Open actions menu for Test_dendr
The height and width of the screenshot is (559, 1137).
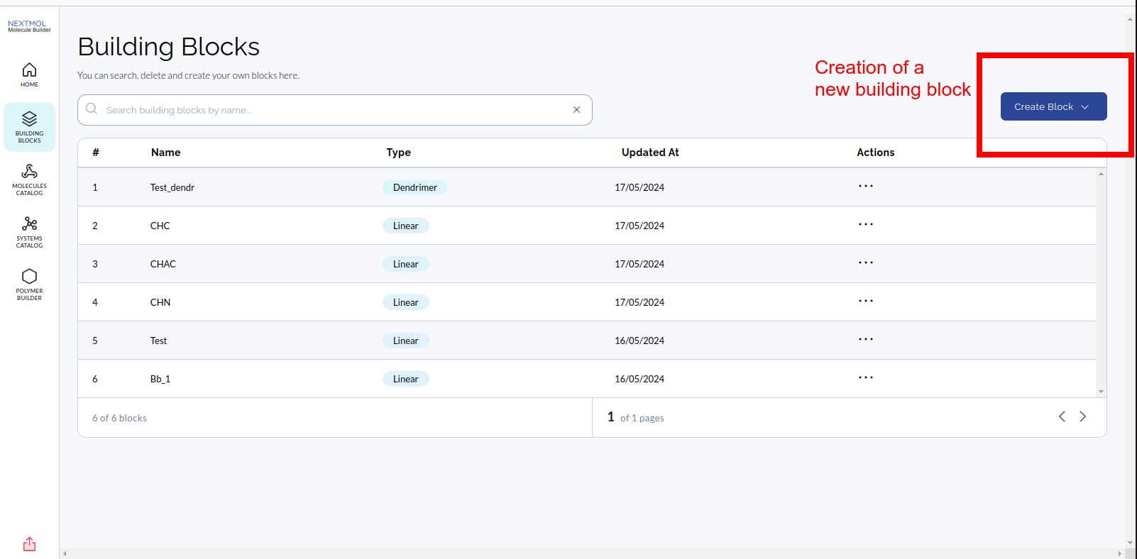(865, 187)
